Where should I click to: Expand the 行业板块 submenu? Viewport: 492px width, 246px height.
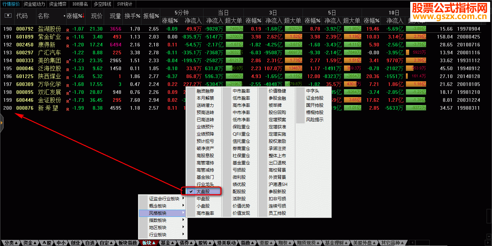pyautogui.click(x=162, y=234)
